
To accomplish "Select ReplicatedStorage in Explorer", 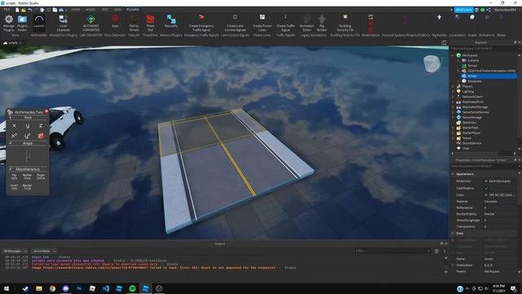I will coord(475,107).
